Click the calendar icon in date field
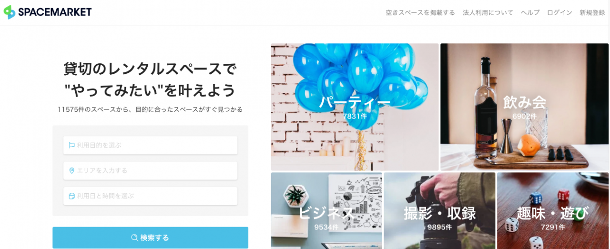Image resolution: width=610 pixels, height=249 pixels. 71,196
